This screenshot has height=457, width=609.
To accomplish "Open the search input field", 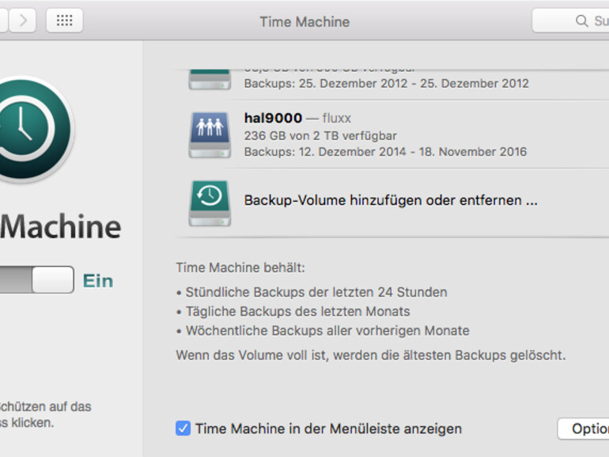I will (x=570, y=21).
